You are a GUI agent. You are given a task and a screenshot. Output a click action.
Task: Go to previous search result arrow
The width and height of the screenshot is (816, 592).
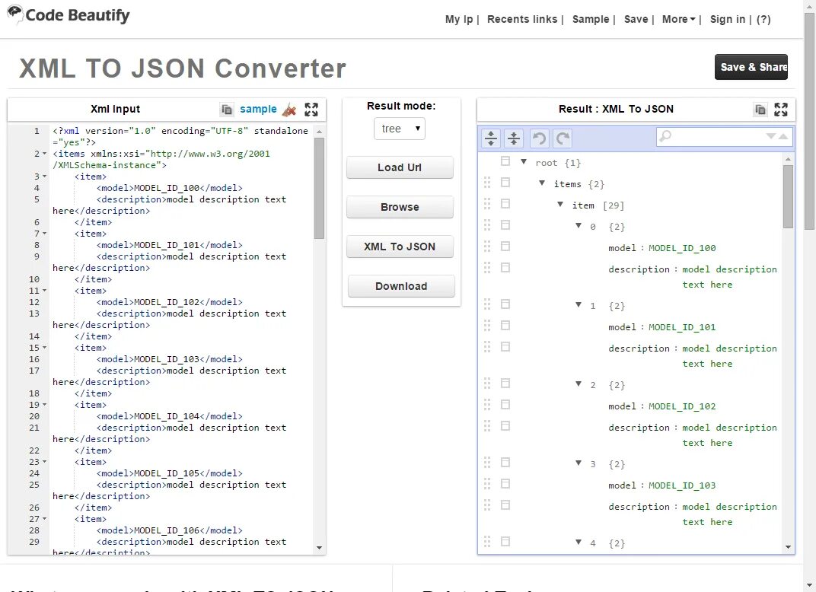[783, 136]
